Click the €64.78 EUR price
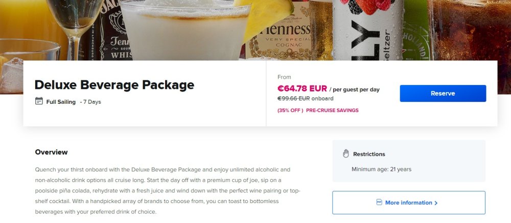Viewport: 511px width, 223px height. [302, 88]
